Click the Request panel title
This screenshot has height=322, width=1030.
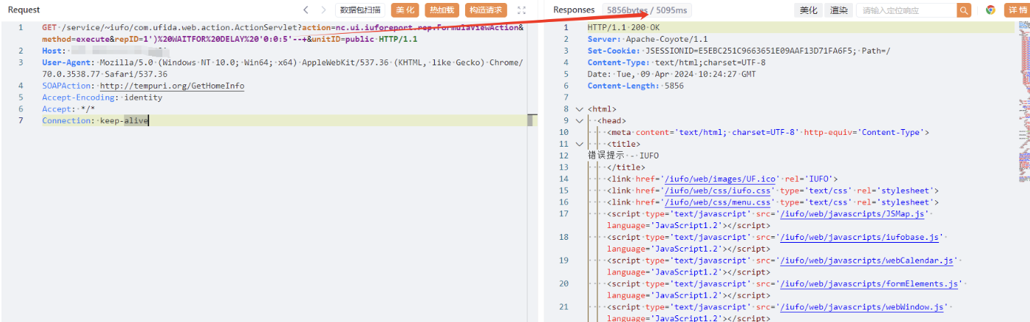(x=24, y=10)
